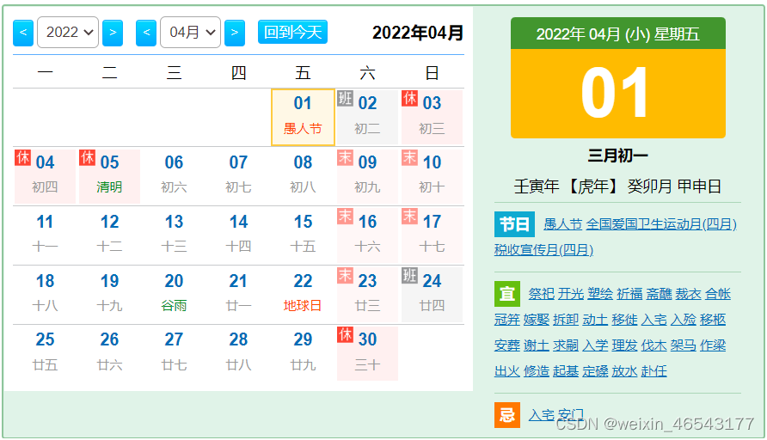767x440 pixels.
Task: Click the 嫁娶 link
Action: (x=537, y=320)
